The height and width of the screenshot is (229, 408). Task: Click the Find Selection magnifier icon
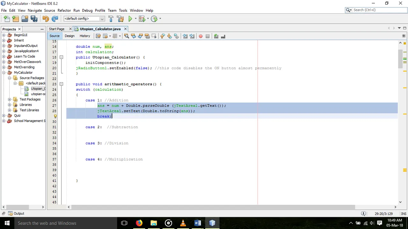[127, 36]
